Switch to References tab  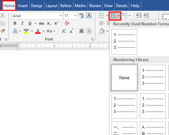click(x=66, y=6)
